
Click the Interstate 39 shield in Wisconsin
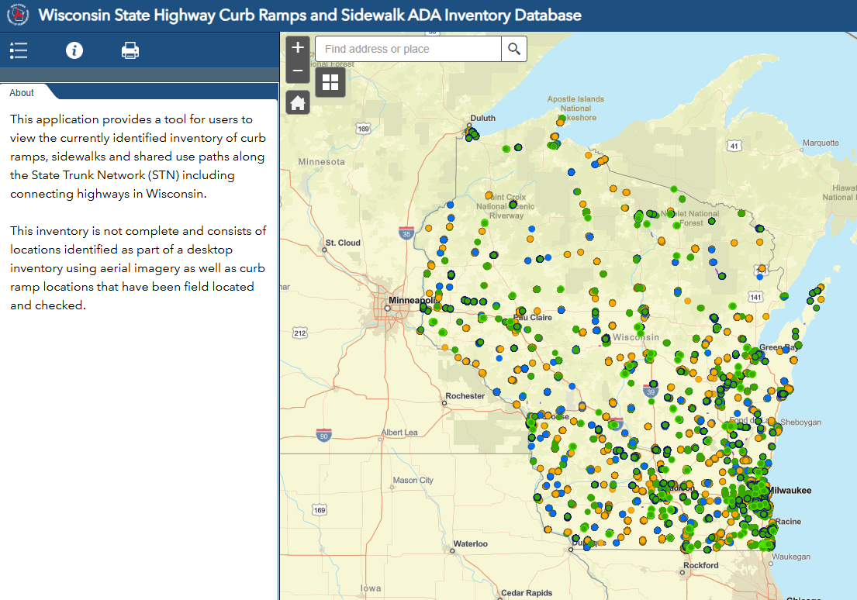tap(650, 390)
